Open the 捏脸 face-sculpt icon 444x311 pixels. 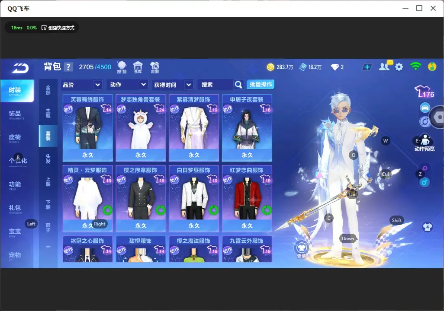(x=122, y=67)
